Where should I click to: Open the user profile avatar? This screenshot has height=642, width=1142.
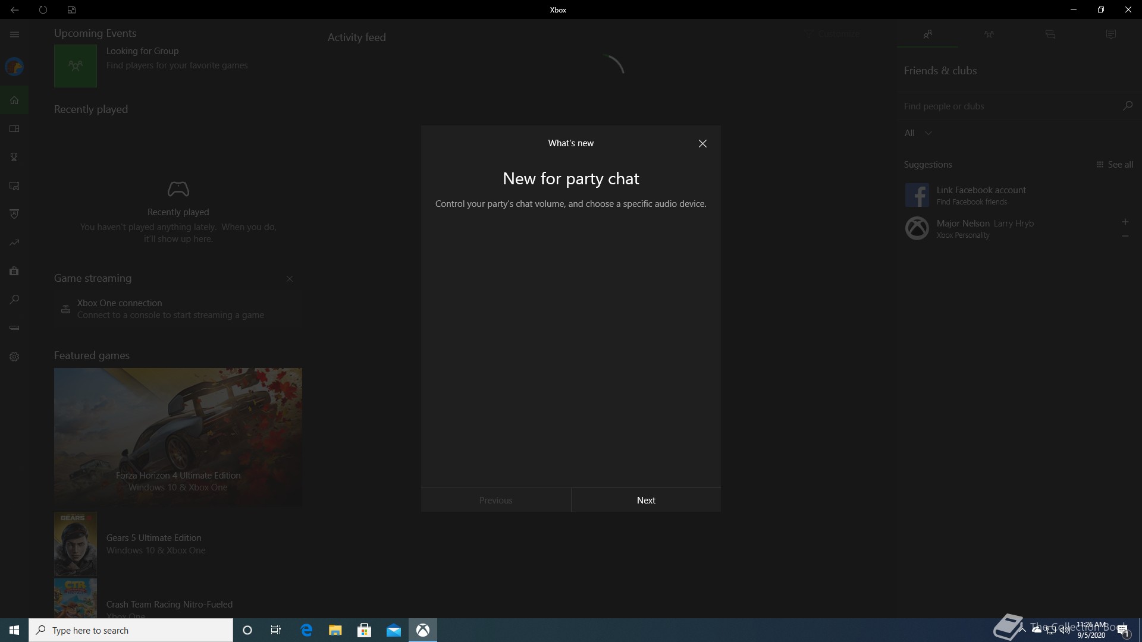[x=14, y=67]
